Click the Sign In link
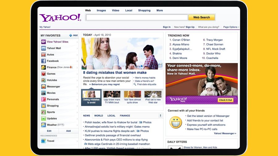278x156 pixels. 167,27
